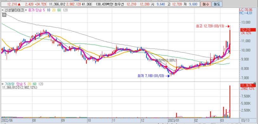Toggle small square marker before 종가 단순
Image resolution: width=258 pixels, height=124 pixels.
point(26,10)
